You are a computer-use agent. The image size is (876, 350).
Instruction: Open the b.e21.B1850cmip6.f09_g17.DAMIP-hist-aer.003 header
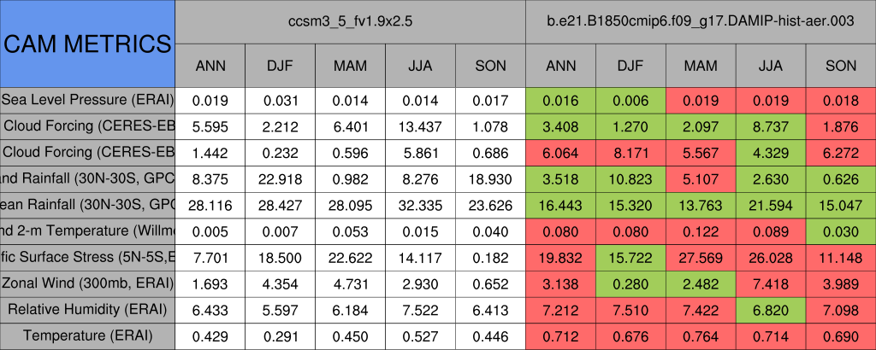click(x=701, y=21)
